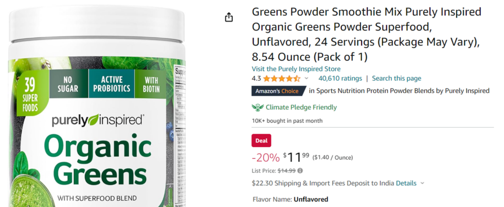Click the 4.3 rating number

(256, 78)
